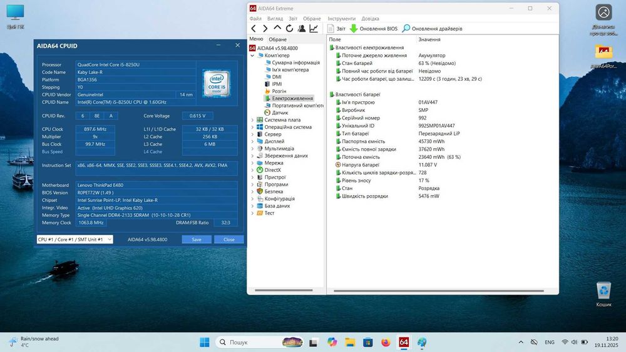Viewport: 626px width, 352px height.
Task: Expand the Операційна система node
Action: click(252, 127)
